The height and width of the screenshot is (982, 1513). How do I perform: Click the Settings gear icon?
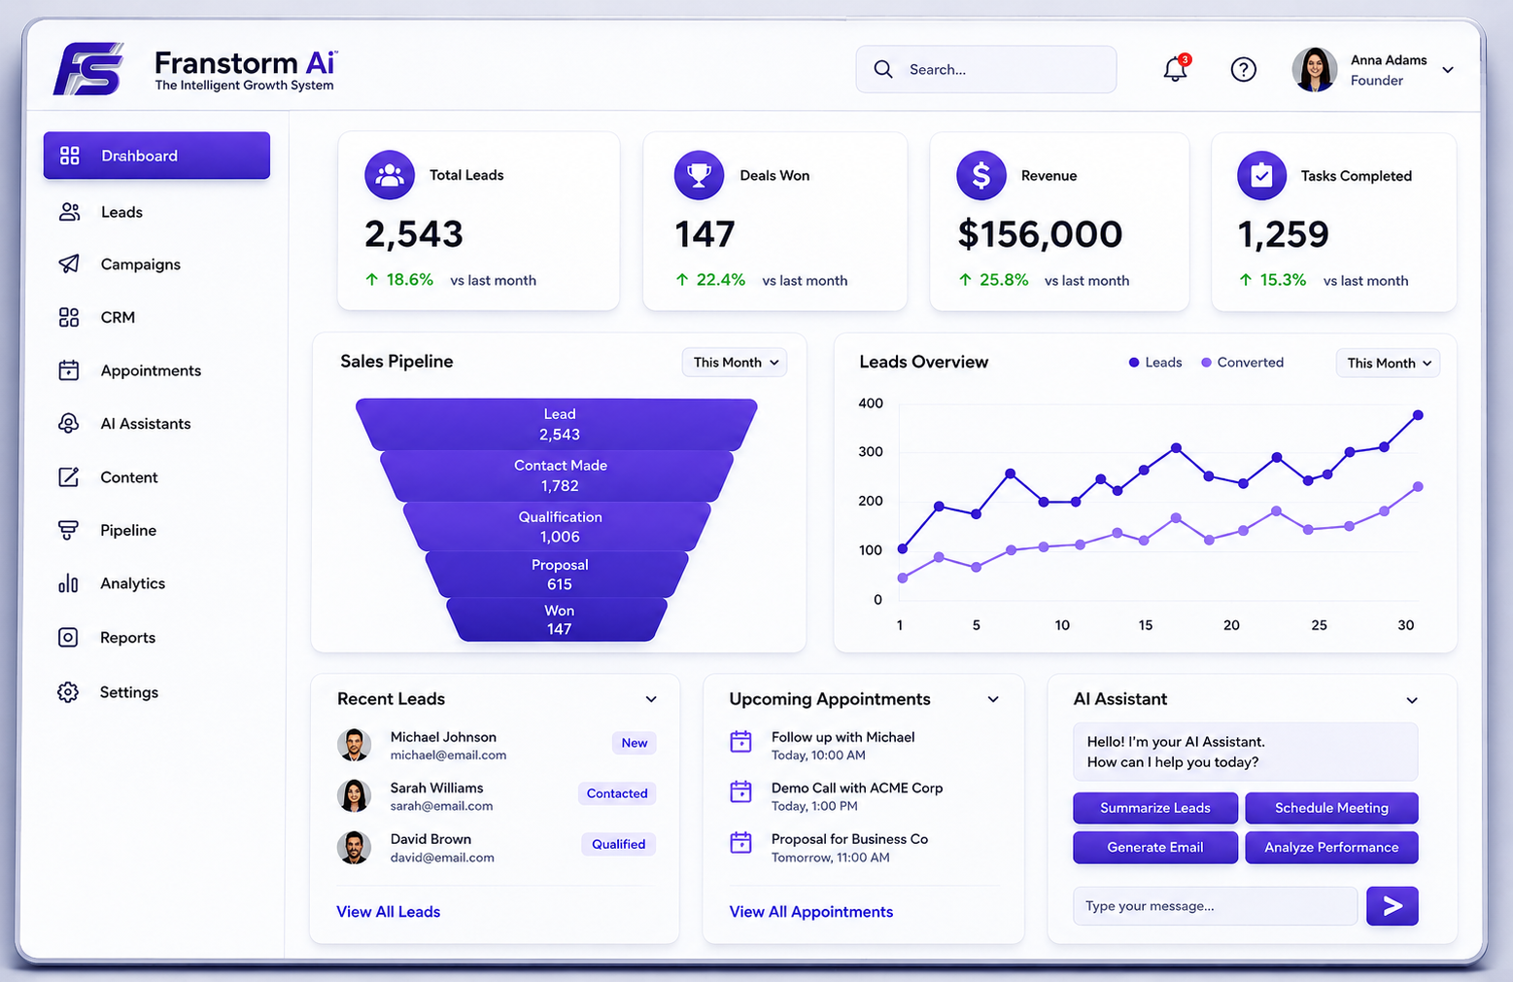[68, 692]
